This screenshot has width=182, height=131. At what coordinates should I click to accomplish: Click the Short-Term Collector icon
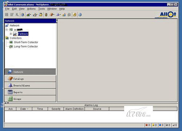click(11, 42)
